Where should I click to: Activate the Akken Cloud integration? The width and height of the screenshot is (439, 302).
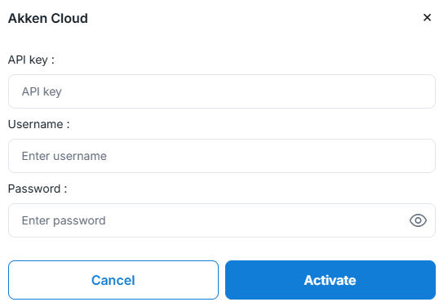point(330,280)
